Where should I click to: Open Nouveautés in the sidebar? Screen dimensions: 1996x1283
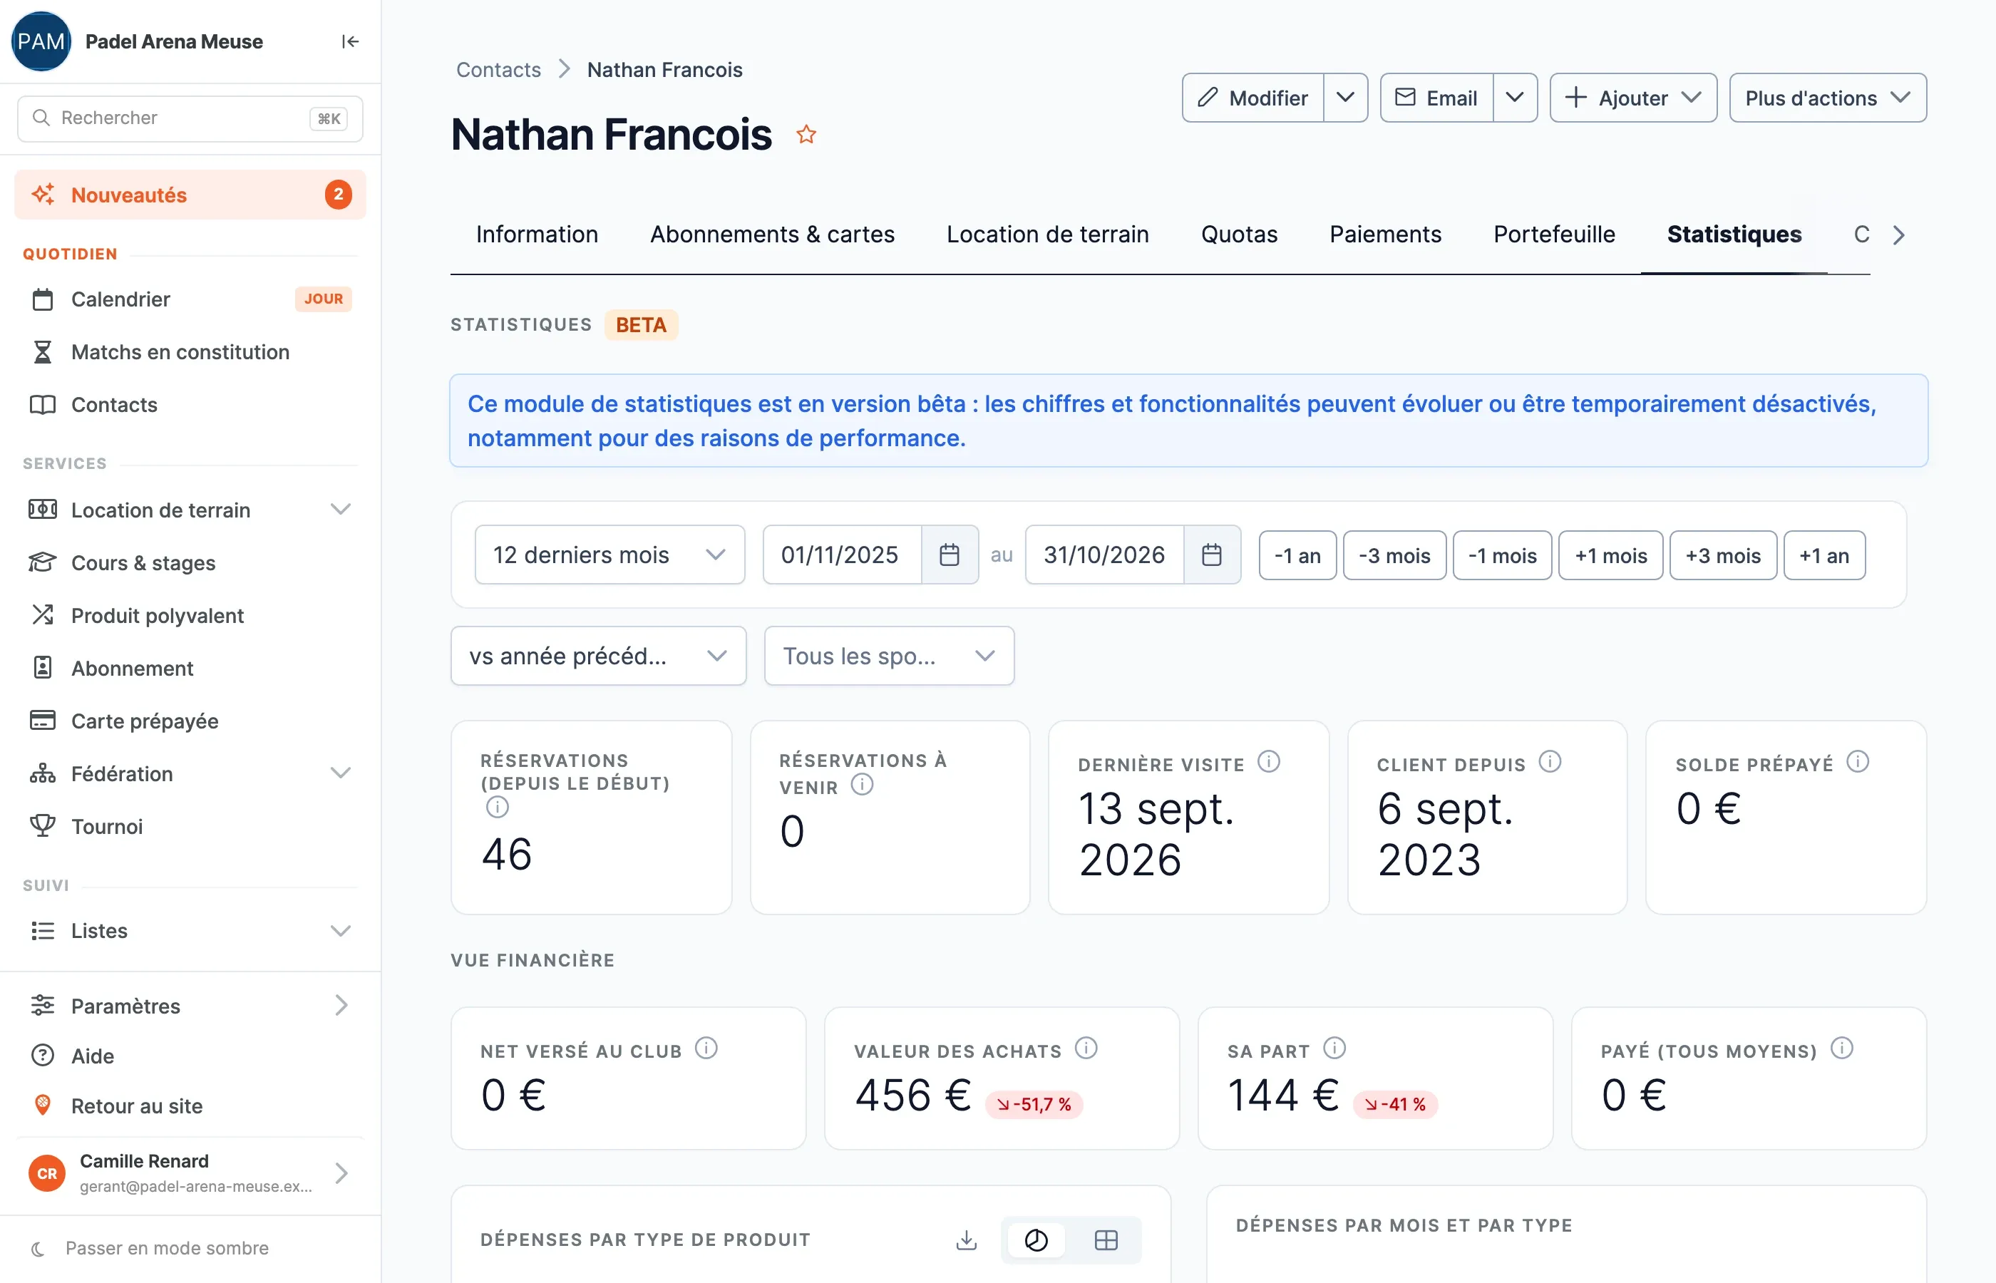(x=190, y=195)
